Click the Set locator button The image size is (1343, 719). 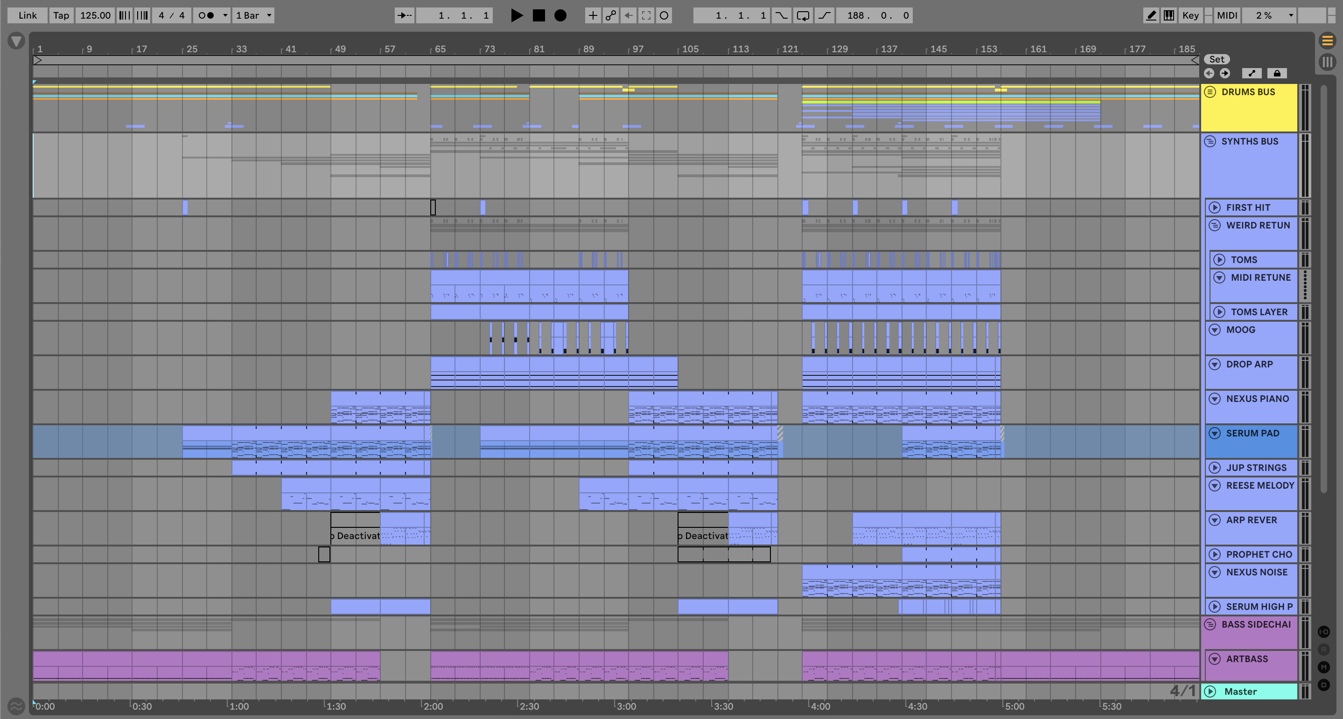(1217, 59)
